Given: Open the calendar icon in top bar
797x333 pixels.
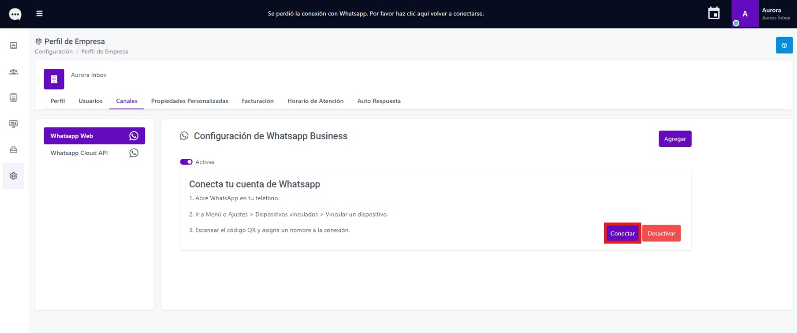Looking at the screenshot, I should [714, 13].
